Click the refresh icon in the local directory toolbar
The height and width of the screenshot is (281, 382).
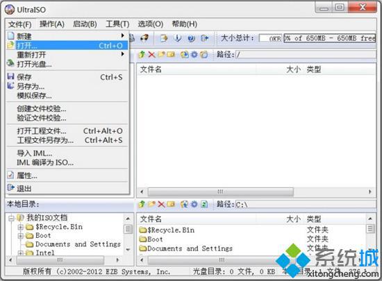[204, 204]
